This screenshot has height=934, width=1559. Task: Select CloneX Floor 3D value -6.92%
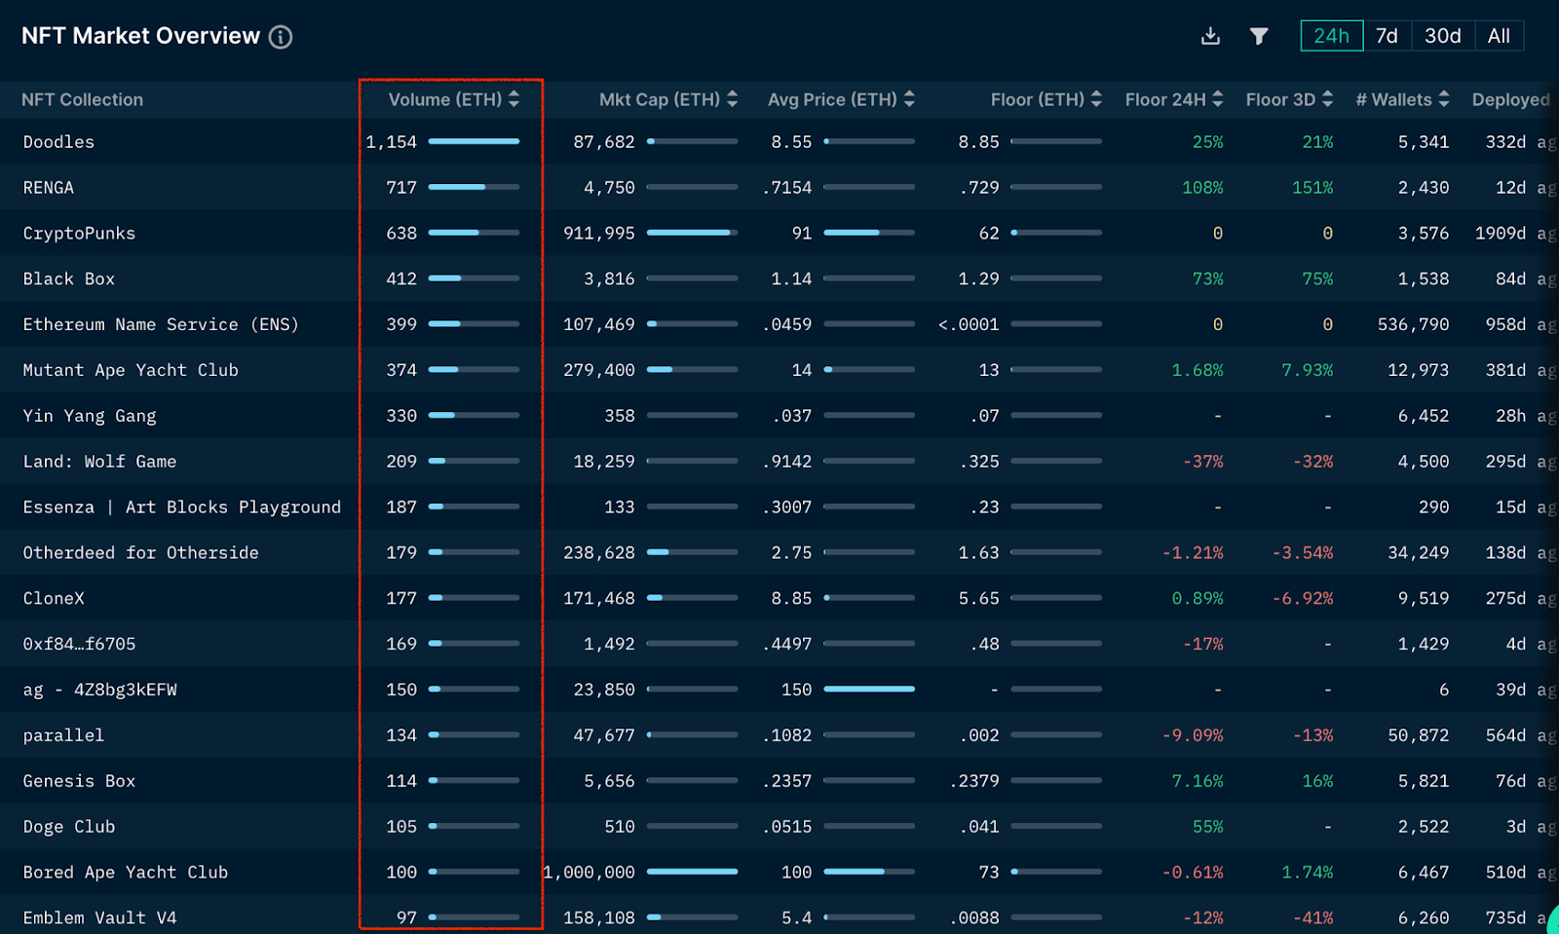[1302, 599]
